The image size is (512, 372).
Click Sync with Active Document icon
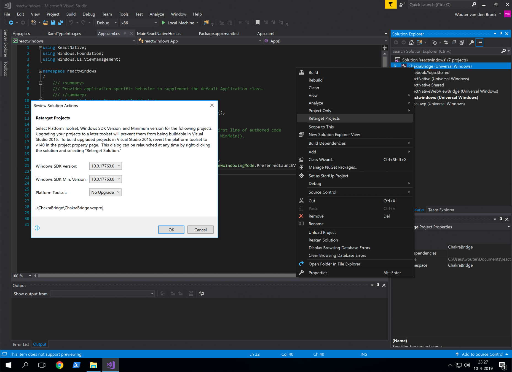pyautogui.click(x=446, y=42)
